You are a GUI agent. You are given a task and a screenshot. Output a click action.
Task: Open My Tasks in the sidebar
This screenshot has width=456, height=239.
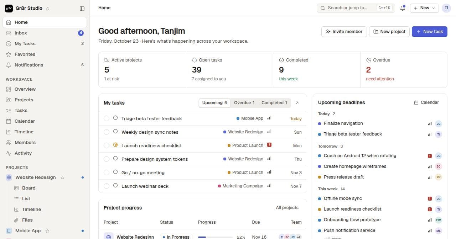pos(45,43)
